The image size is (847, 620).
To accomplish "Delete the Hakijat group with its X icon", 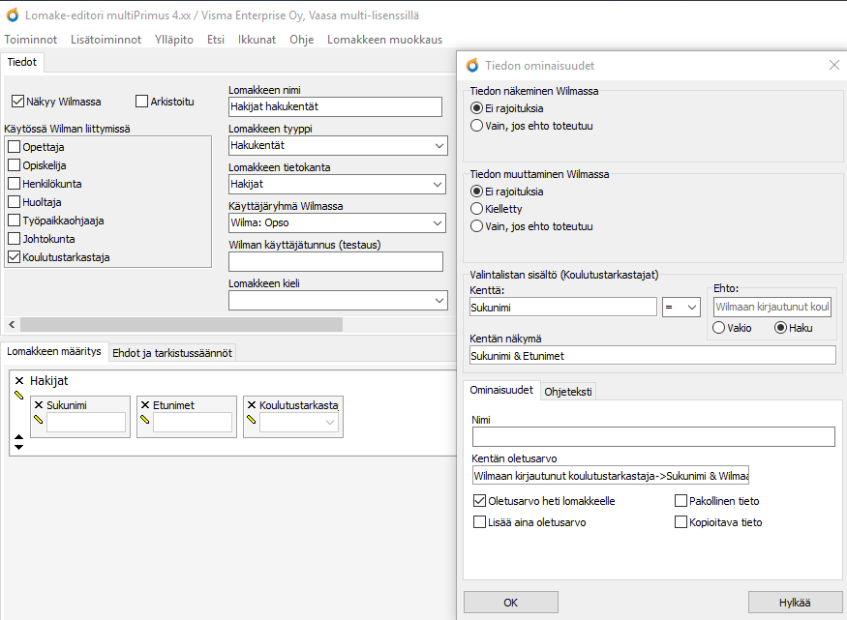I will pyautogui.click(x=18, y=381).
